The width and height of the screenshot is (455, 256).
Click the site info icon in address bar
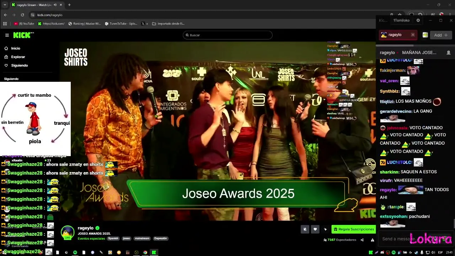[x=33, y=15]
